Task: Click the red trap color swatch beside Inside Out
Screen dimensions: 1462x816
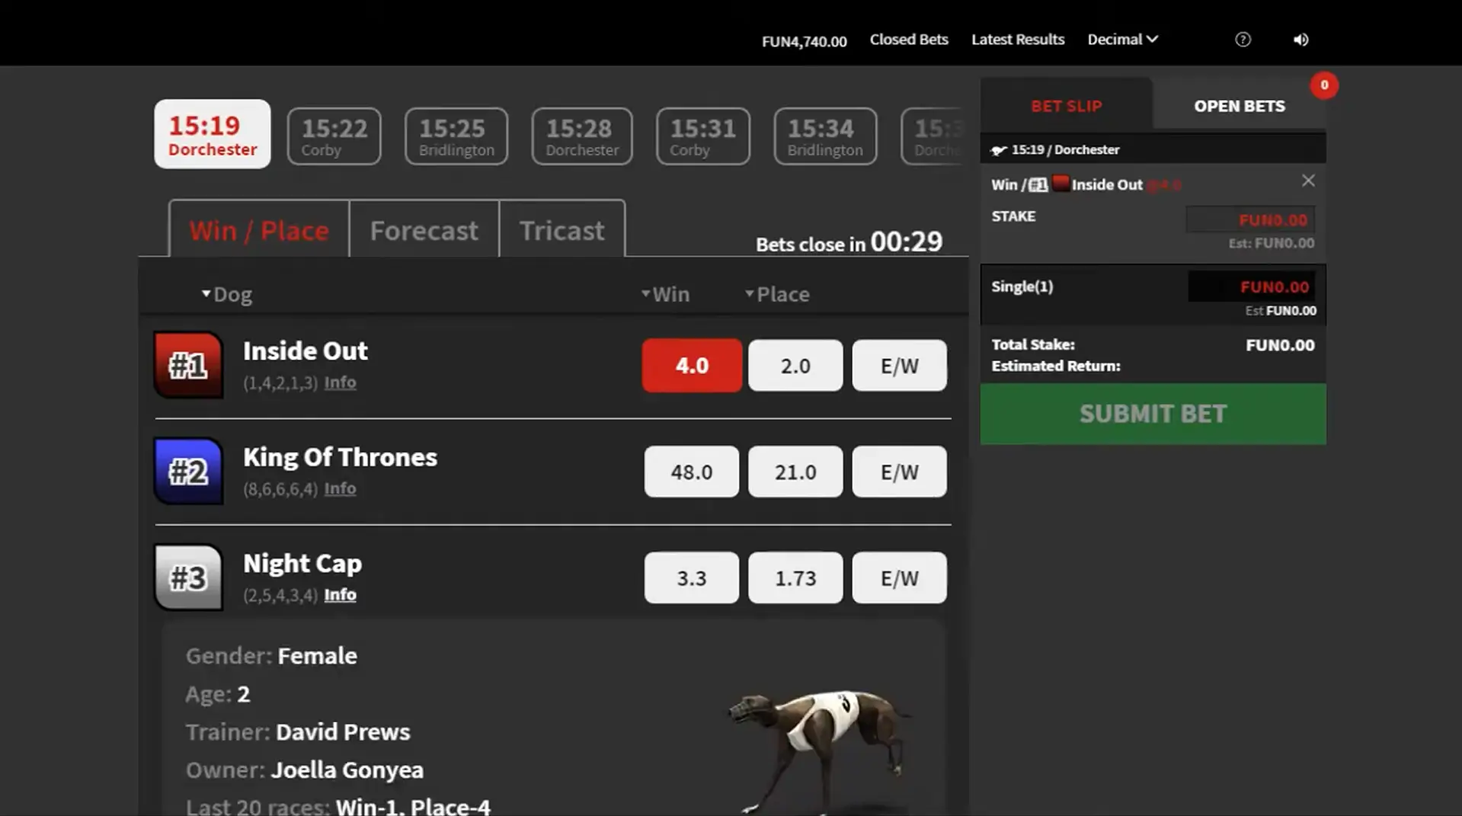Action: tap(1060, 183)
